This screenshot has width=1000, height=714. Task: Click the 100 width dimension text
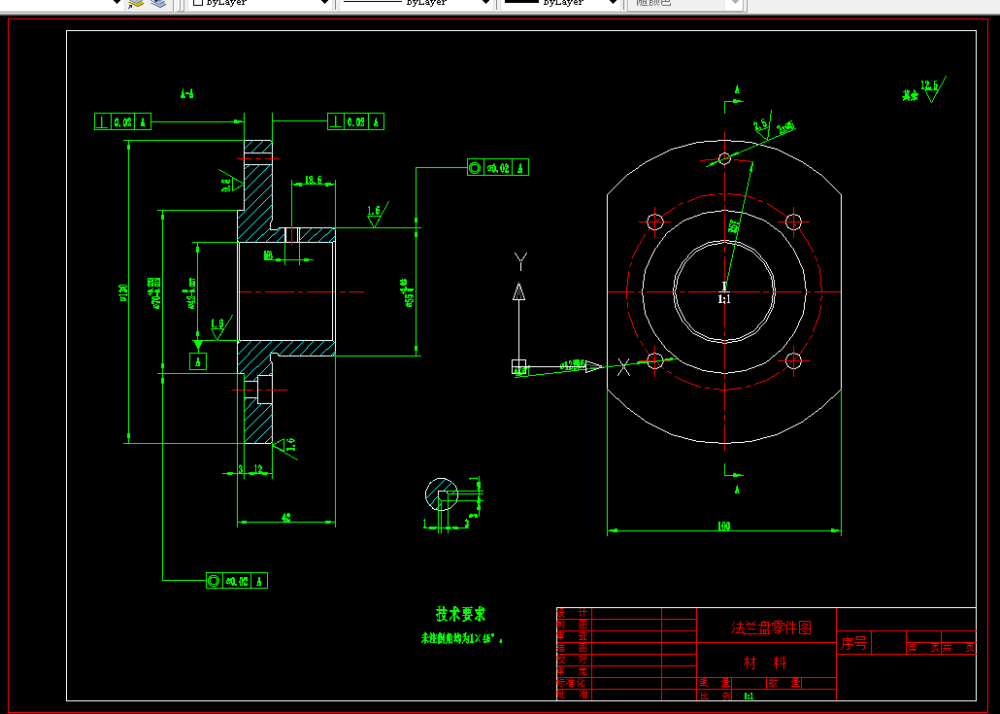[724, 526]
